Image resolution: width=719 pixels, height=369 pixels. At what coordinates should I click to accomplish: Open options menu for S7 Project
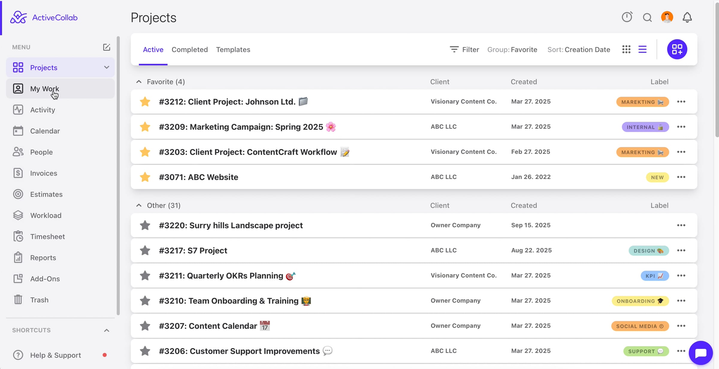(681, 250)
